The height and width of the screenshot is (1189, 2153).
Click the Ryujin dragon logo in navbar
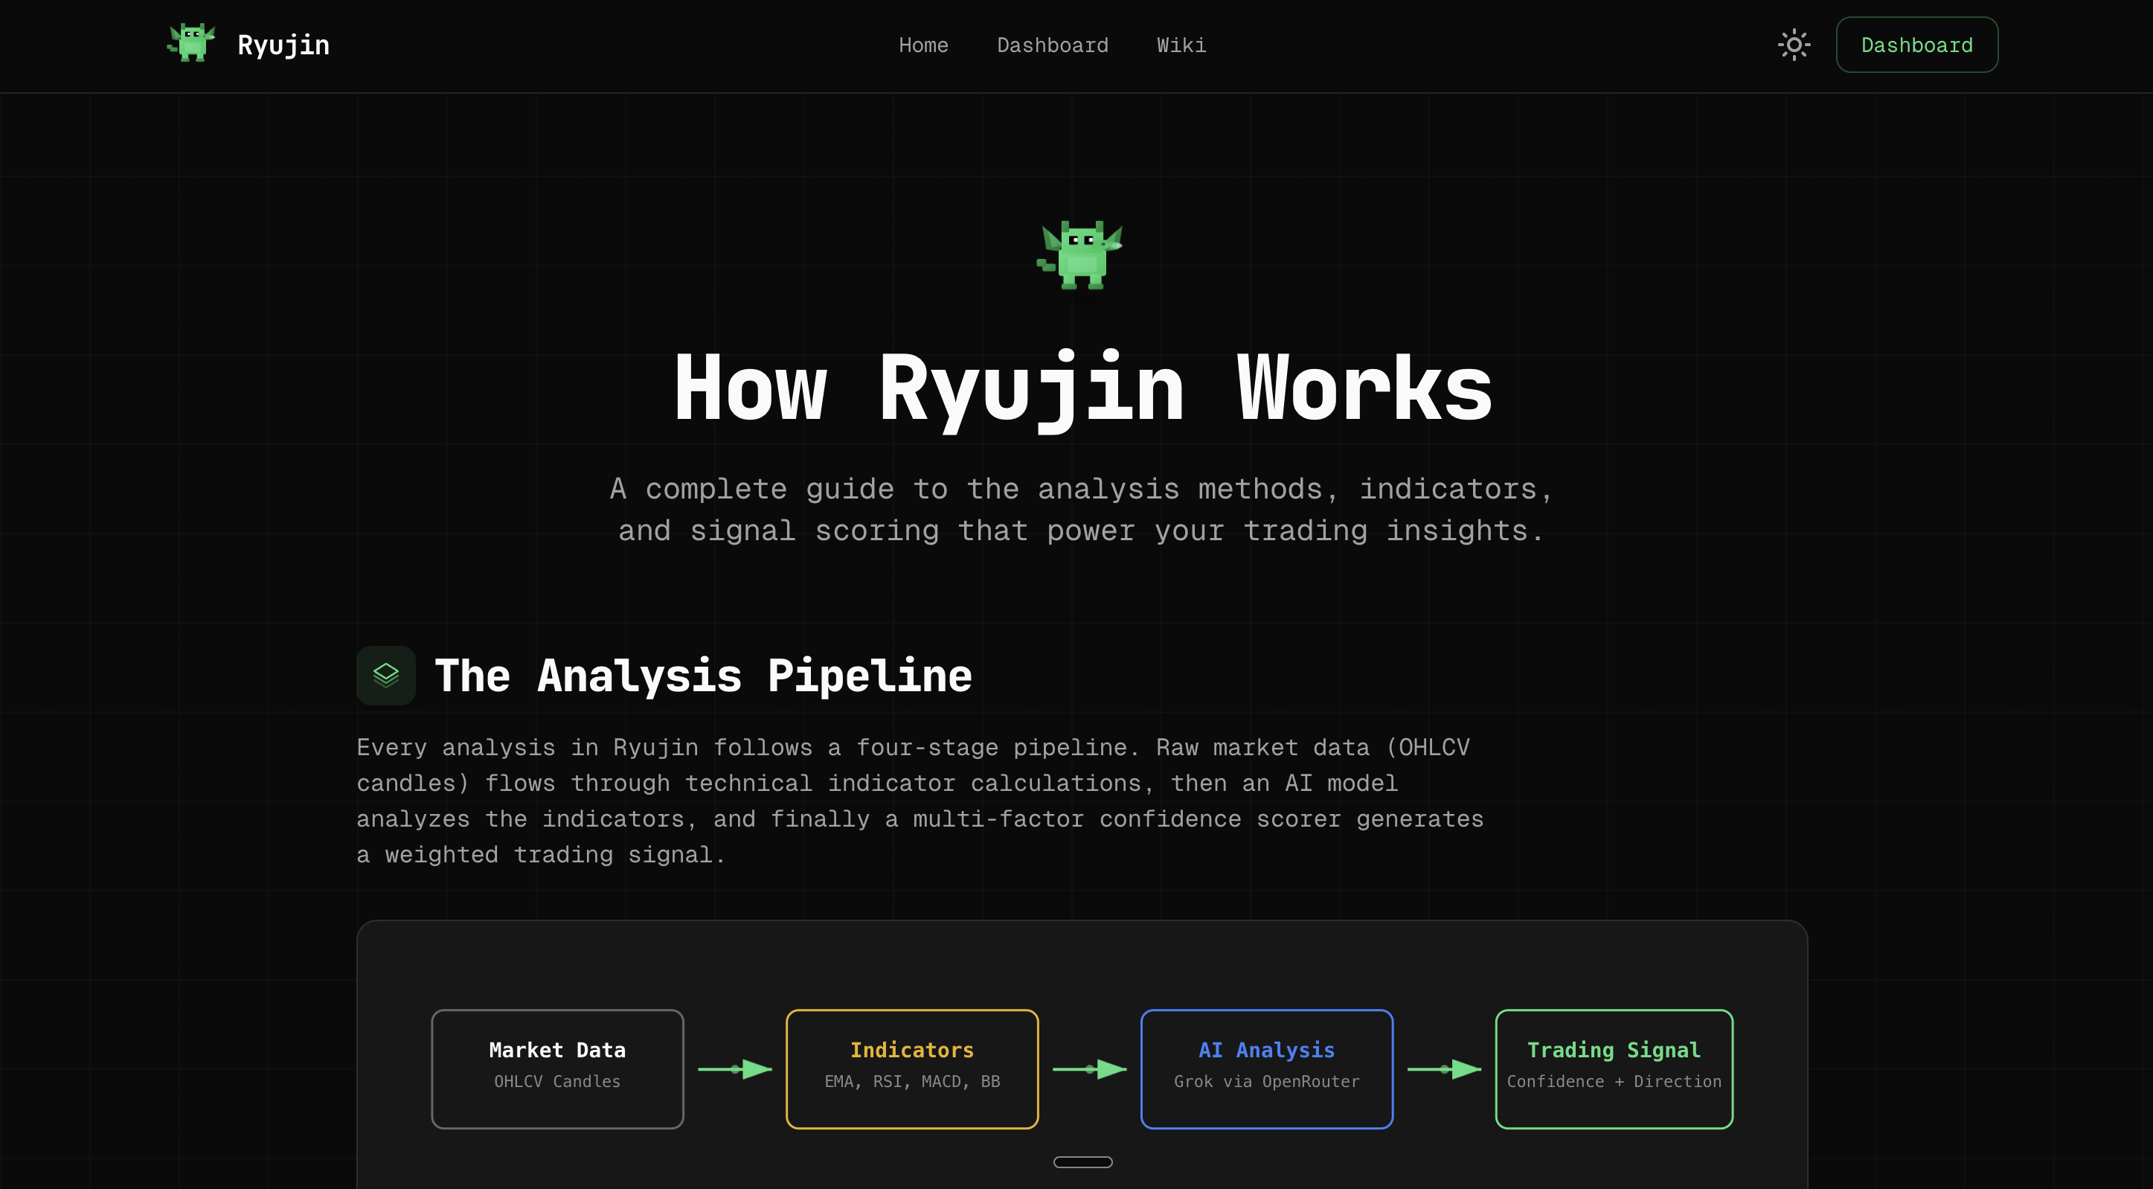coord(191,43)
